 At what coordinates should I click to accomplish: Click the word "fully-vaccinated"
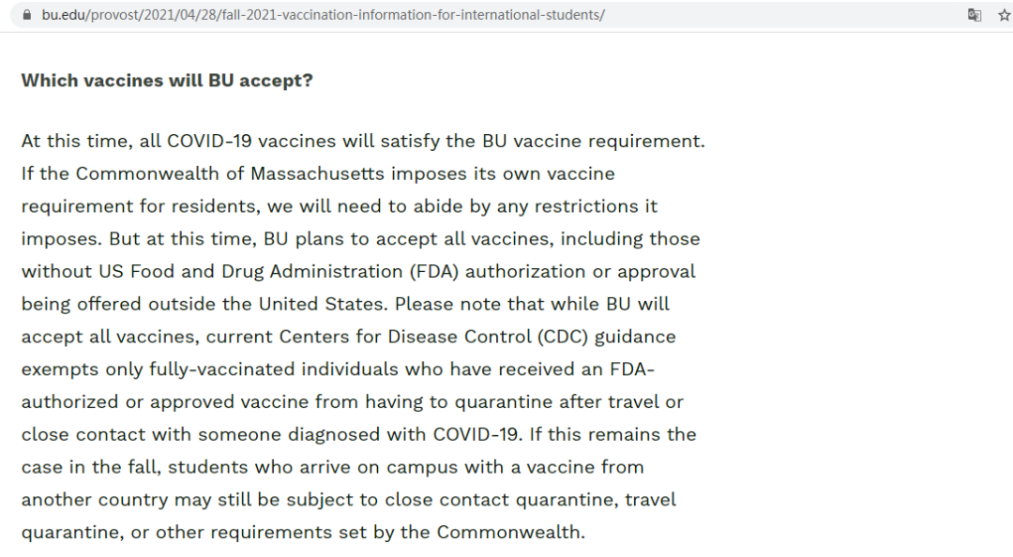click(x=221, y=369)
